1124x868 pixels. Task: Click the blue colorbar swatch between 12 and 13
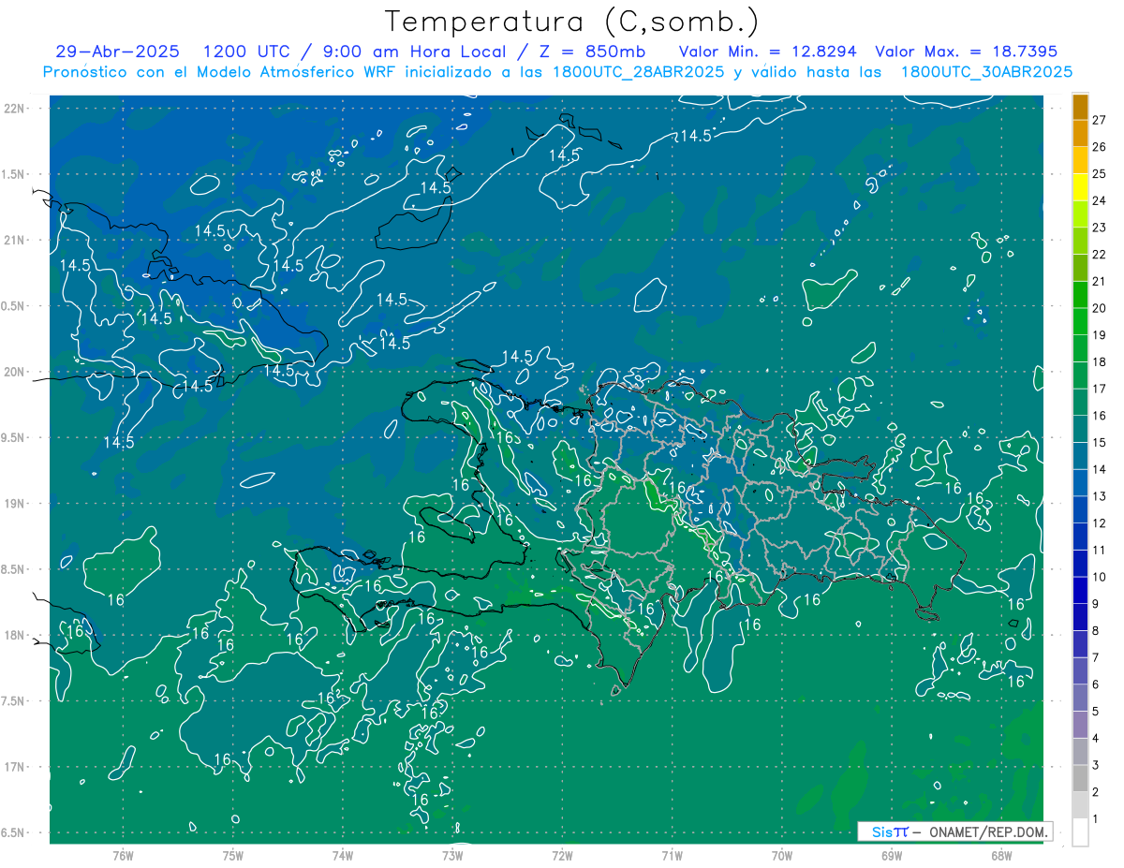coord(1080,510)
